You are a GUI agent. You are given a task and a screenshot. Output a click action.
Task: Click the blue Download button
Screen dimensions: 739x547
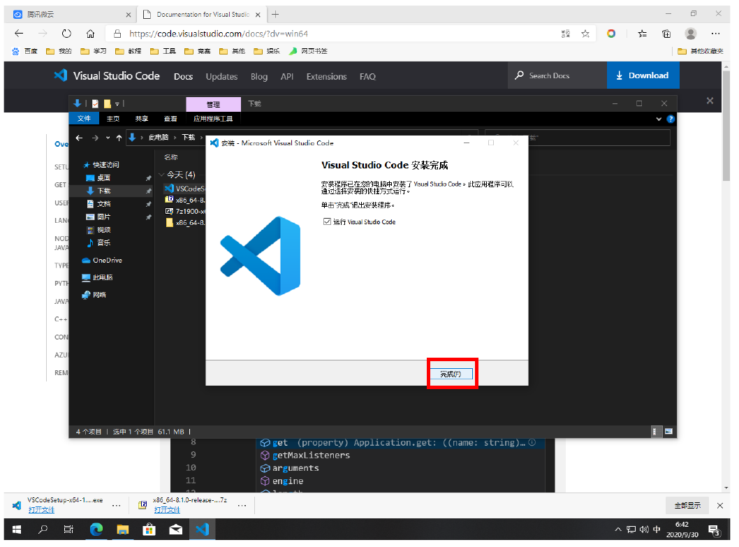pos(643,75)
